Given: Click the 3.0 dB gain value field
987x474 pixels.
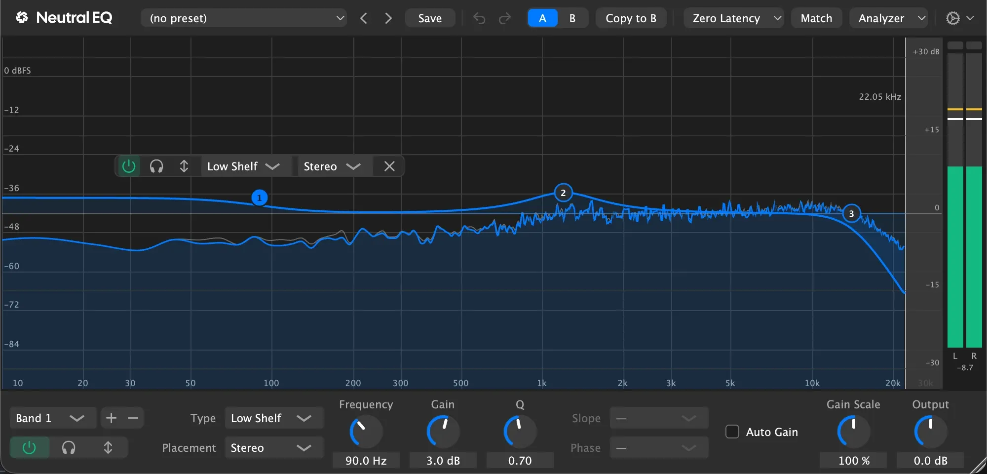Looking at the screenshot, I should coord(443,461).
